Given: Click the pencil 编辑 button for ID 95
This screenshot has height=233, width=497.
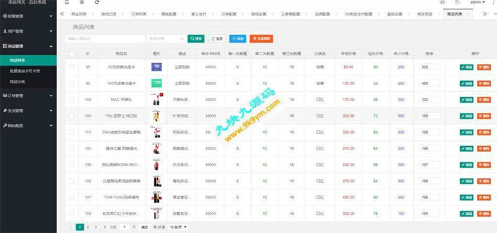Looking at the screenshot, I should 467,67.
